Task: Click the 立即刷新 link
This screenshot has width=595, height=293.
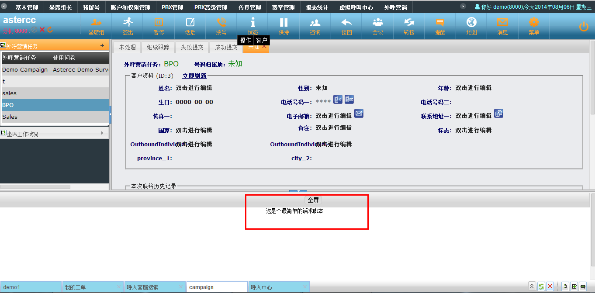Action: [x=194, y=76]
